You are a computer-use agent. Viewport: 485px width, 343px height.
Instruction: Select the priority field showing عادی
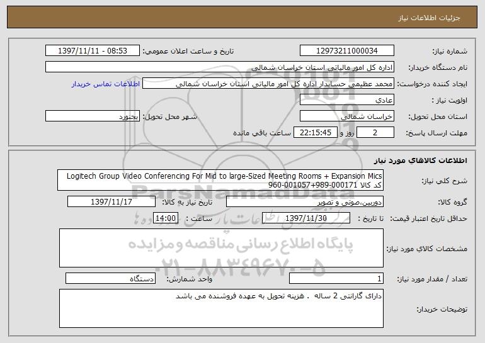click(346, 100)
